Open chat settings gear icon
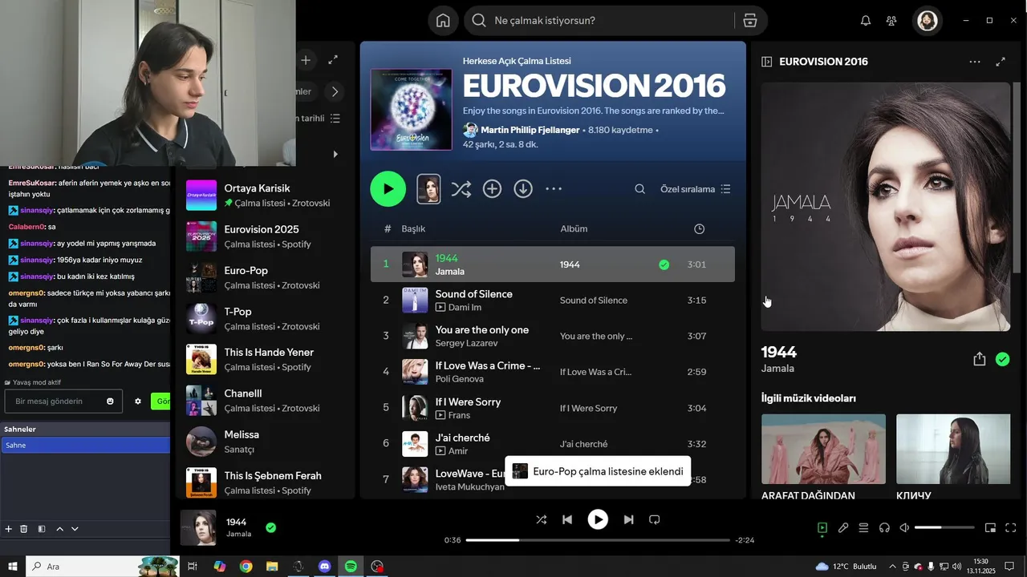This screenshot has width=1027, height=577. pos(138,401)
